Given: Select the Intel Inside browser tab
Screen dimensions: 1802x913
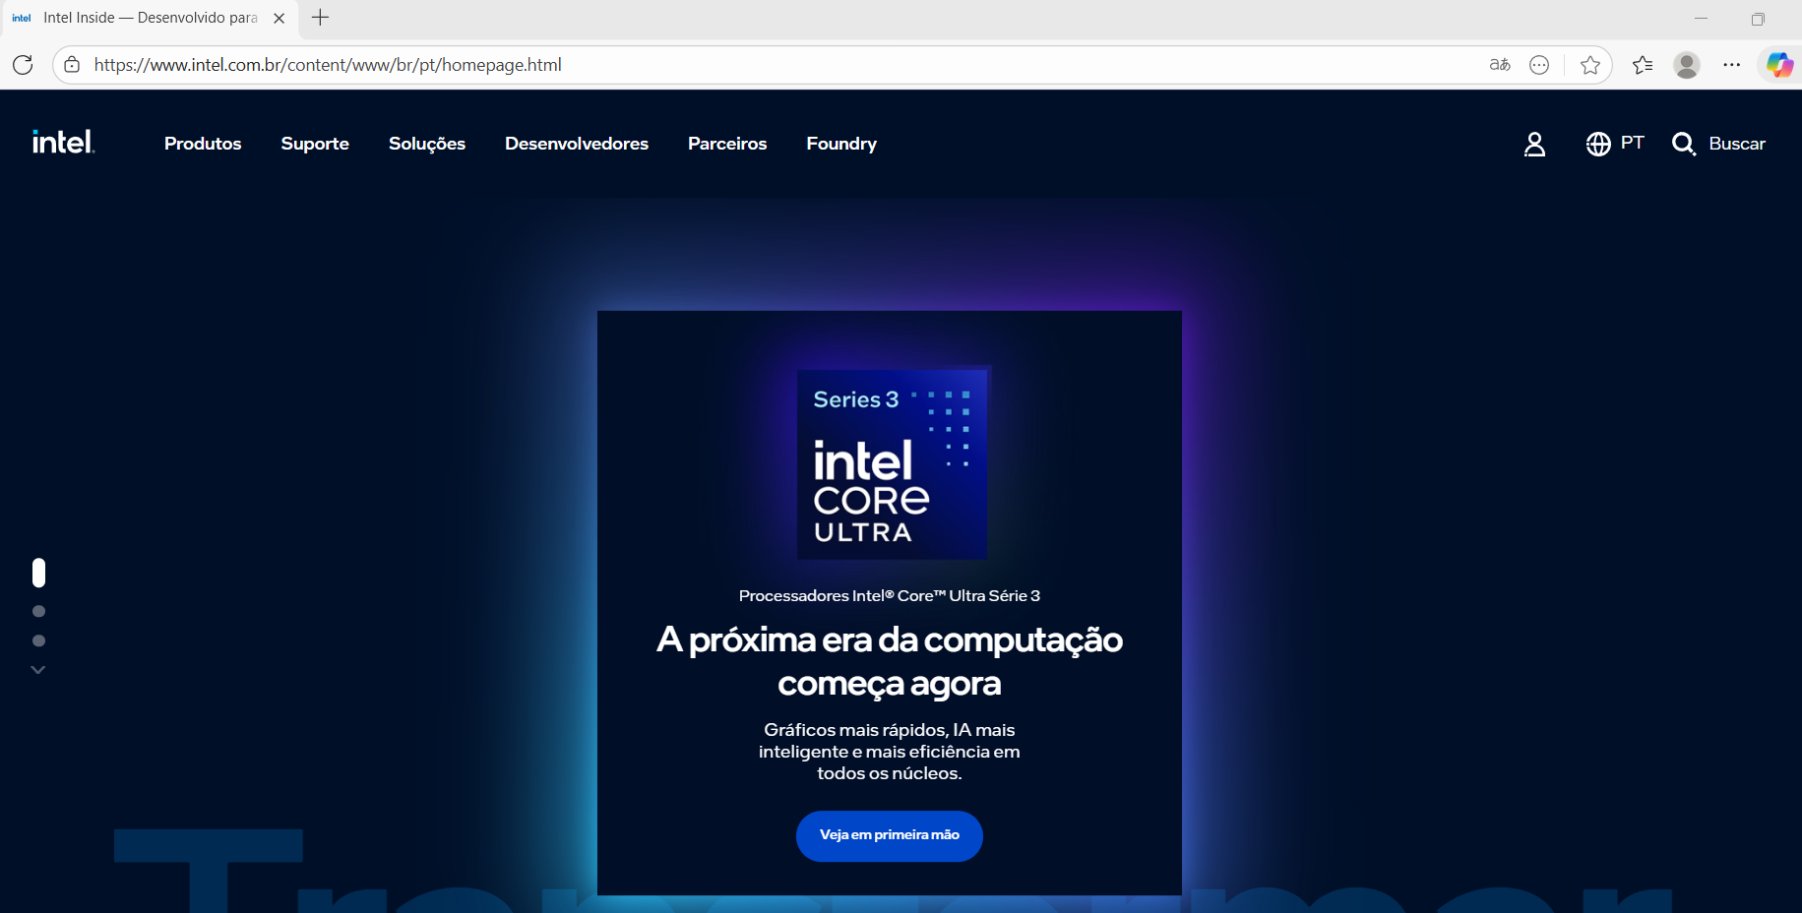Looking at the screenshot, I should [x=150, y=18].
